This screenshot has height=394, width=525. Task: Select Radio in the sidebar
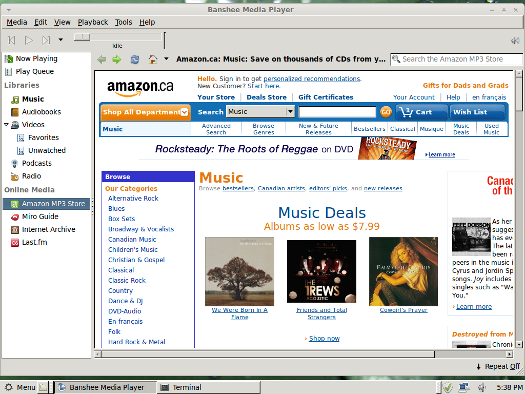(x=46, y=176)
